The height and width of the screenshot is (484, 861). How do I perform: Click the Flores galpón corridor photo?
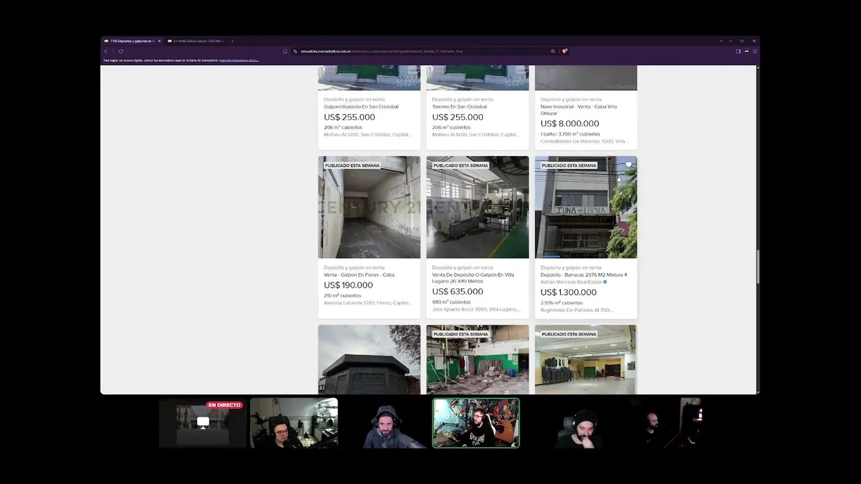point(369,207)
